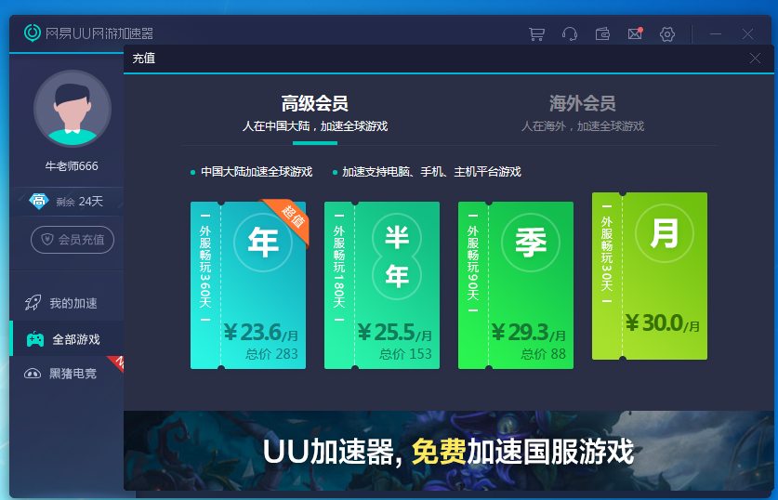Click rocket icon beside 我的加速
The width and height of the screenshot is (778, 500).
33,303
